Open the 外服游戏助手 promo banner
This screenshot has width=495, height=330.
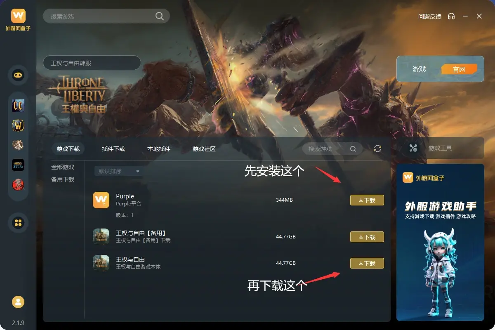point(440,242)
